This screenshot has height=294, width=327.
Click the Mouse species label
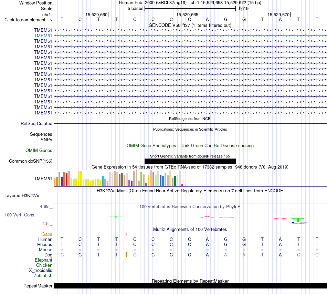tap(45, 250)
